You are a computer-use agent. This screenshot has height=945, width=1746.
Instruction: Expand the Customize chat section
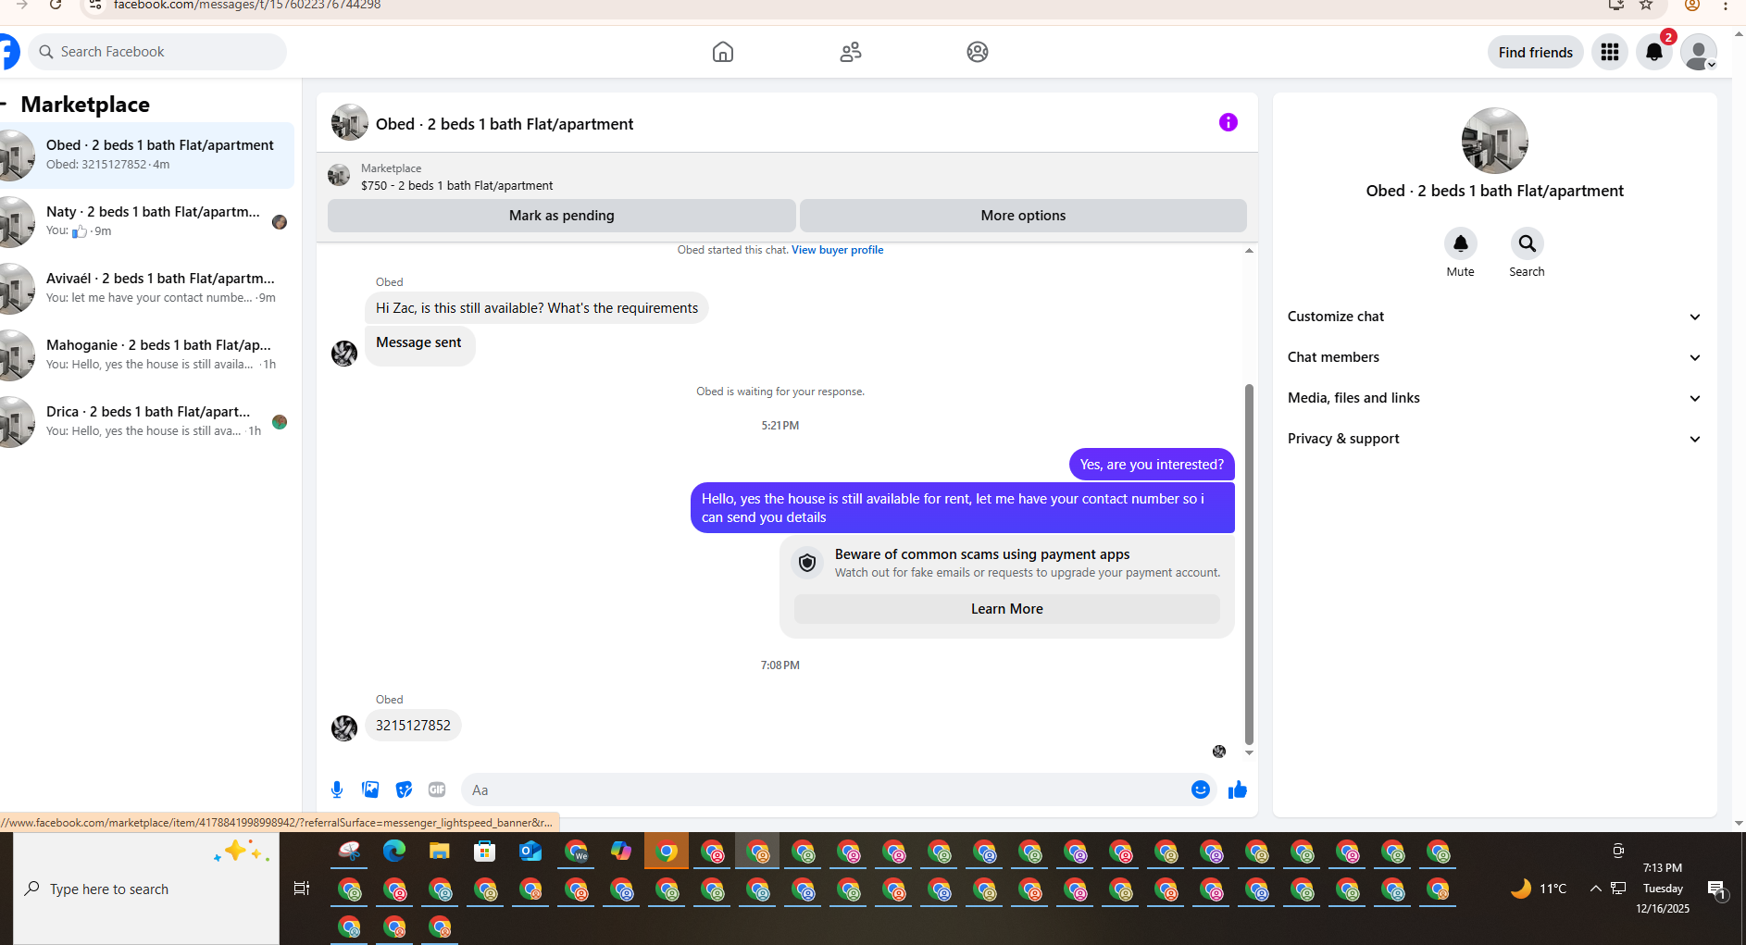pos(1494,317)
